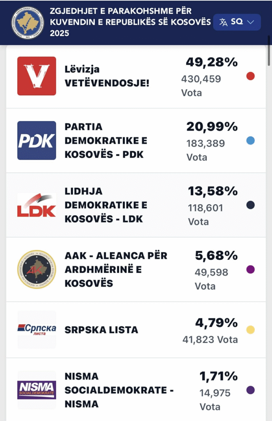Click the translate icon in language selector

click(x=223, y=22)
